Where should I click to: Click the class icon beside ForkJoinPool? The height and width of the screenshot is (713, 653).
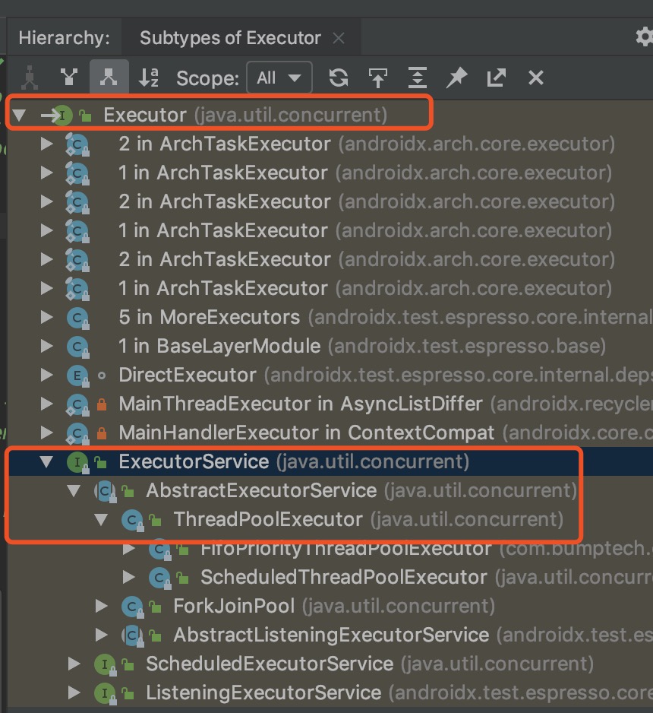(133, 607)
